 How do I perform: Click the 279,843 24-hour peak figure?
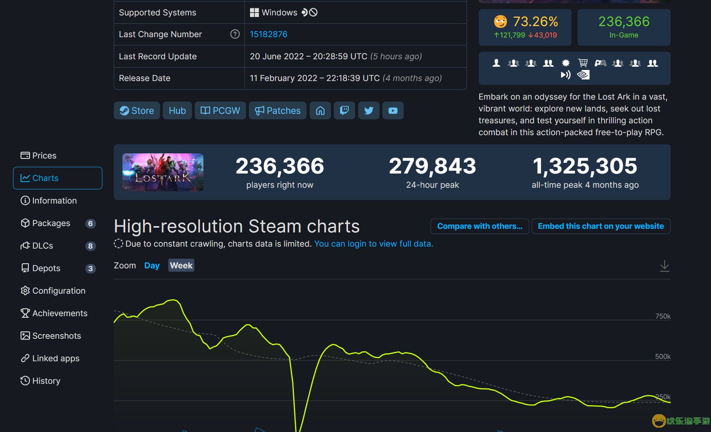point(433,166)
